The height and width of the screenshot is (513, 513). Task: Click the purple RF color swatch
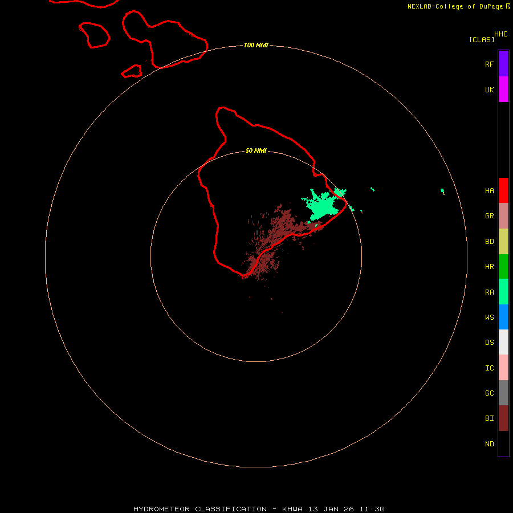tap(503, 64)
